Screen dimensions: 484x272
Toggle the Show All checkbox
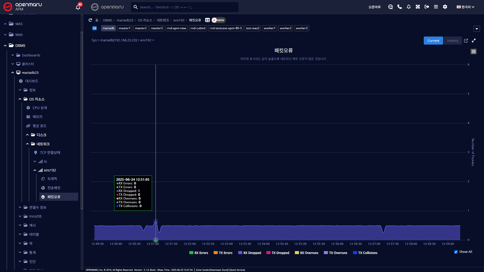[456, 252]
